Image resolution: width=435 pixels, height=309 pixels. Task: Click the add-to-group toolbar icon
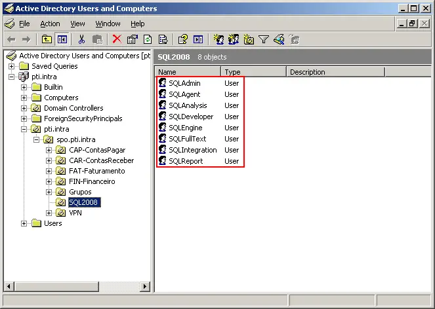295,39
